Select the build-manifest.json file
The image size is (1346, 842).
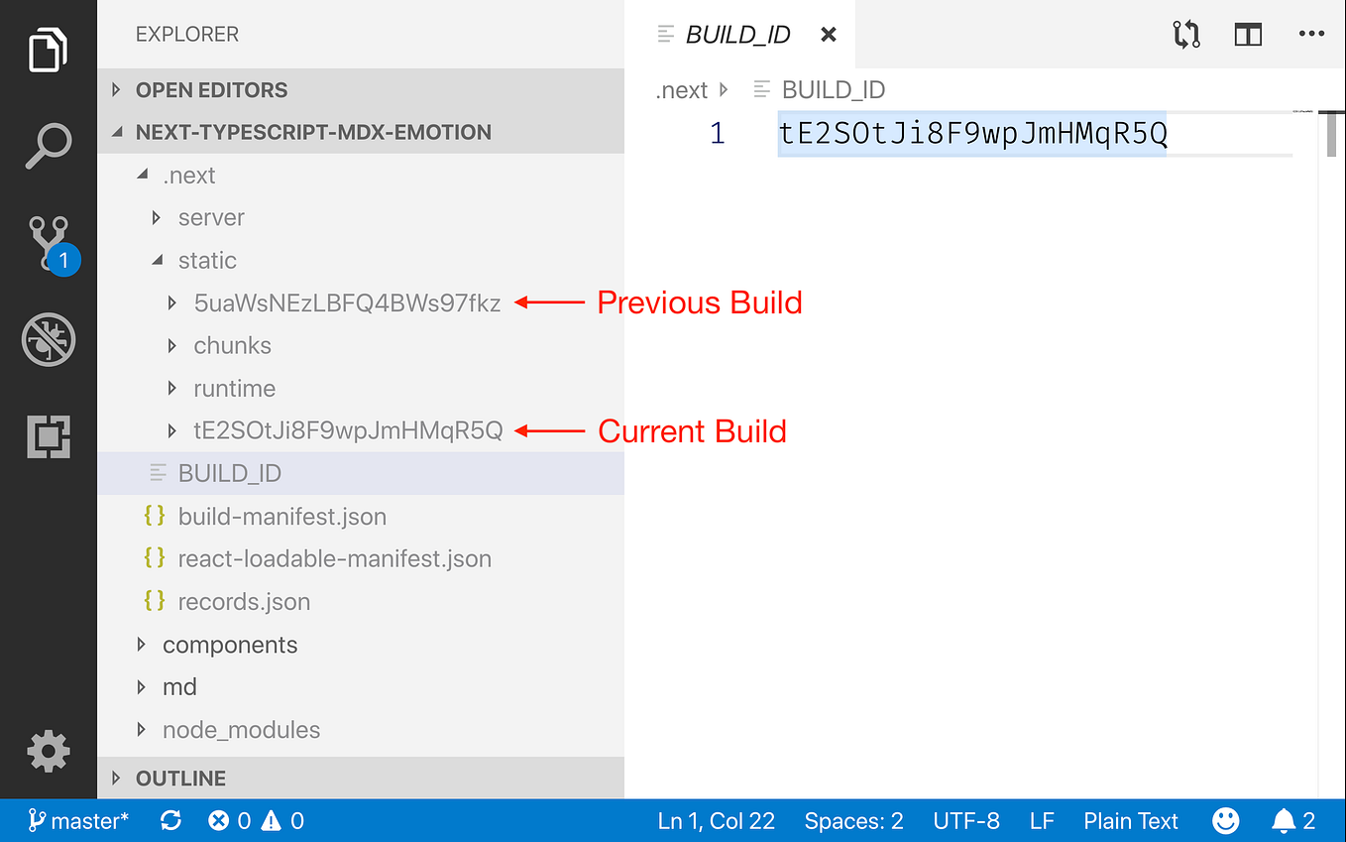(280, 516)
